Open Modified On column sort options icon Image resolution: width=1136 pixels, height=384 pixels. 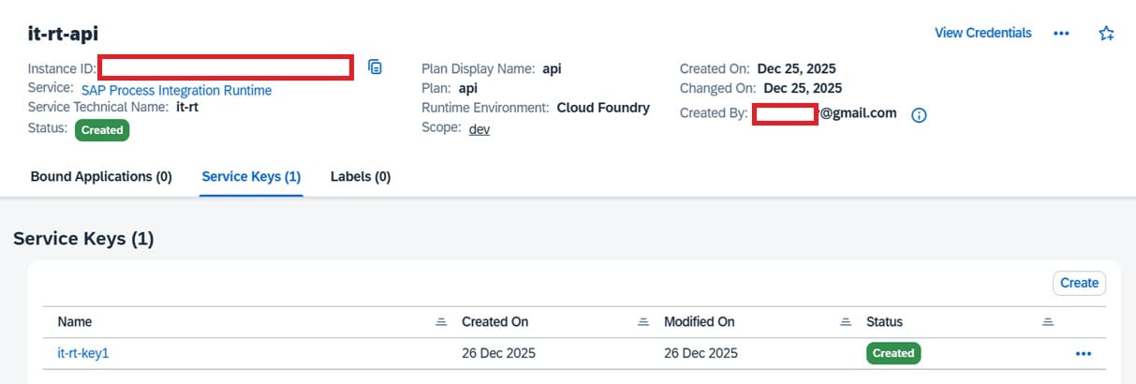point(846,322)
